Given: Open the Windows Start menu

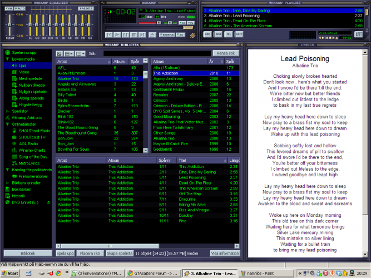Looking at the screenshot, I should click(x=11, y=274).
